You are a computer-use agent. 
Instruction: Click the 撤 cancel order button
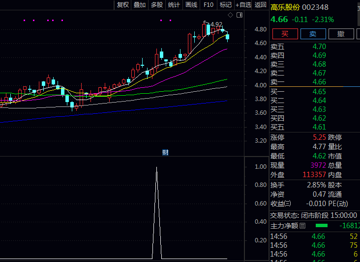340,33
